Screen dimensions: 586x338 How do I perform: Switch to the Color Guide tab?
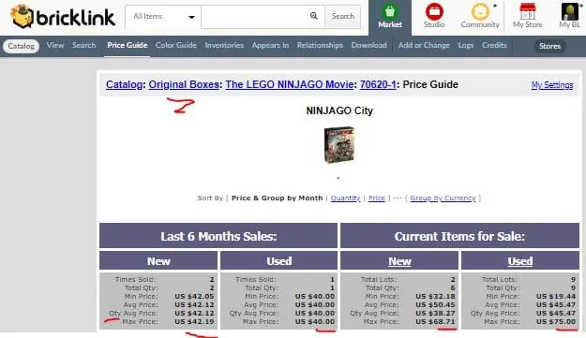175,46
